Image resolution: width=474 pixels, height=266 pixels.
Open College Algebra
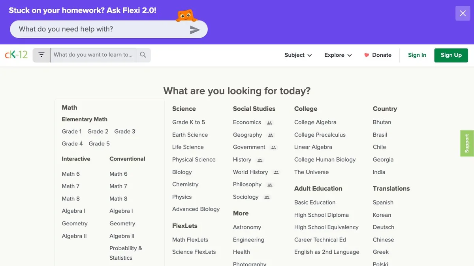coord(315,123)
